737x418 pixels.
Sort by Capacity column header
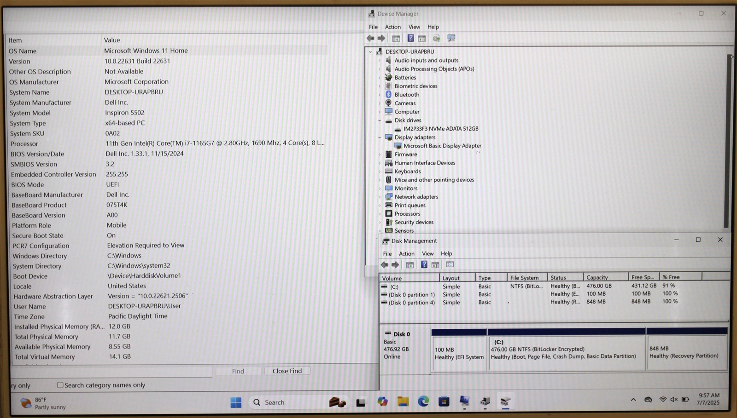point(605,277)
